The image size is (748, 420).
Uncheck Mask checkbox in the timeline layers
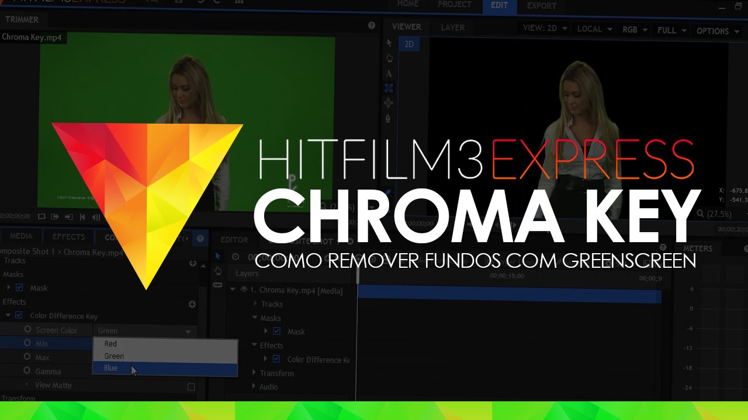277,331
